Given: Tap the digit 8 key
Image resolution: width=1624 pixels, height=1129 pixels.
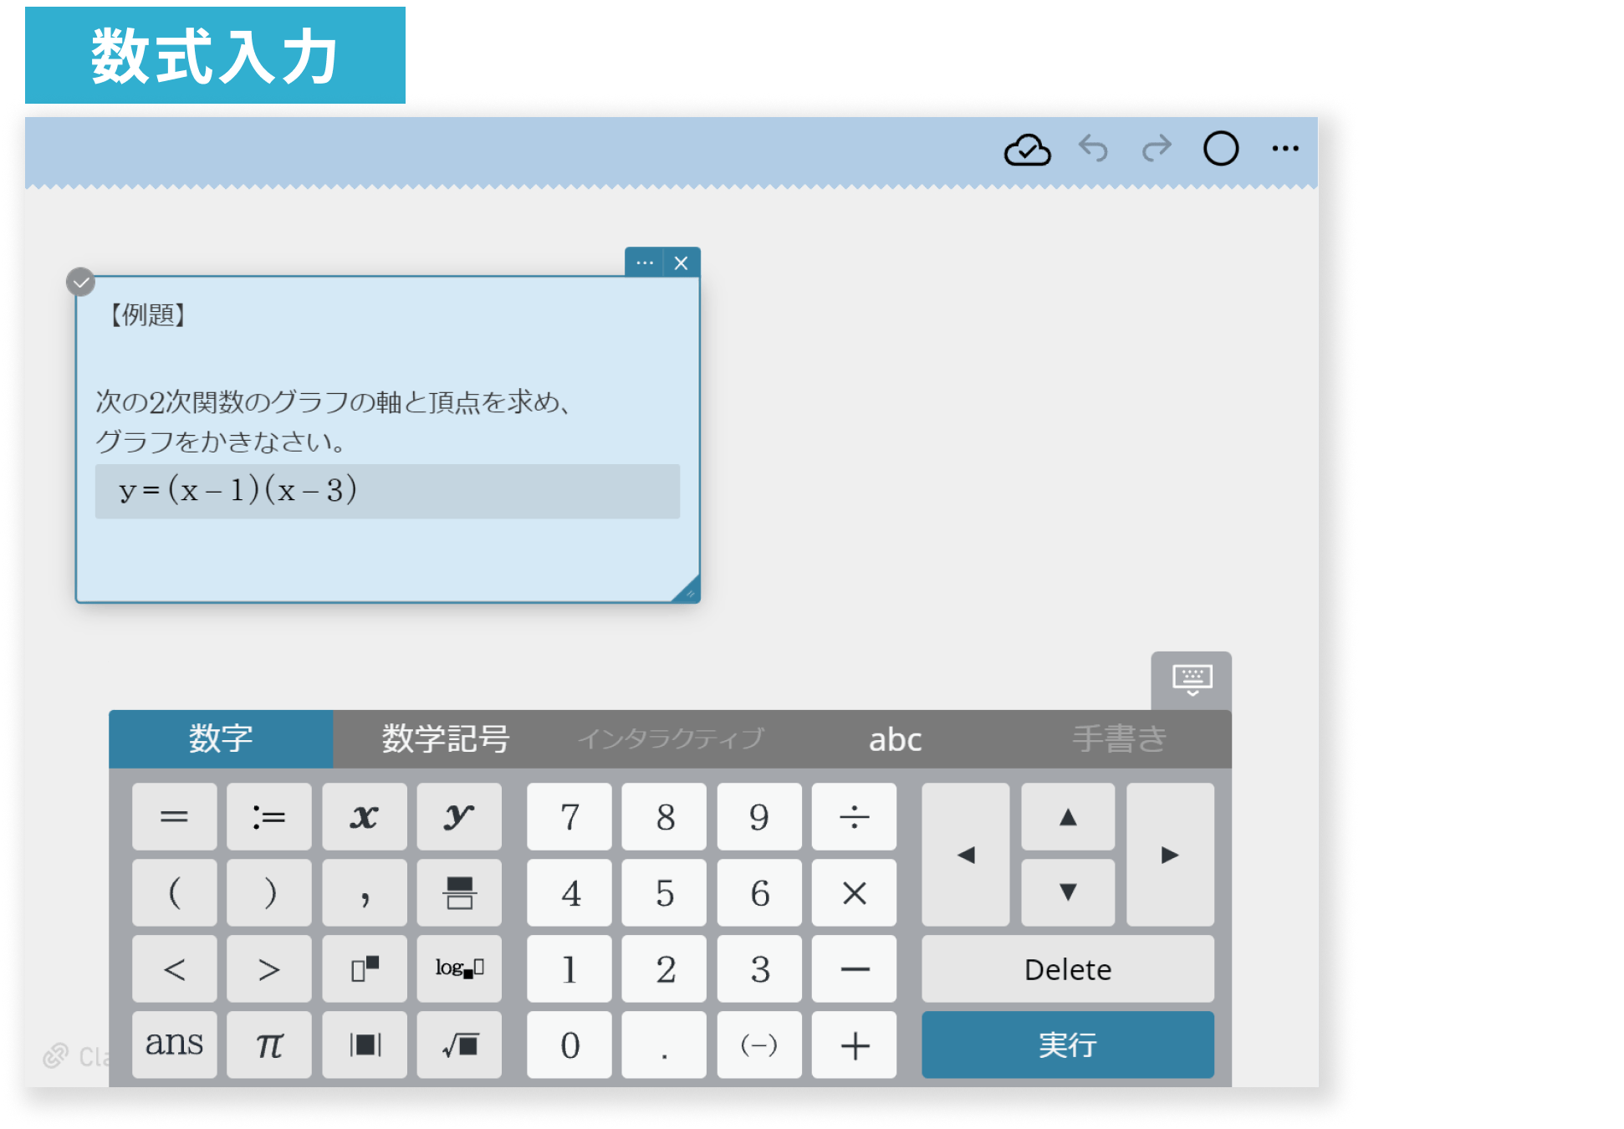Looking at the screenshot, I should (665, 816).
